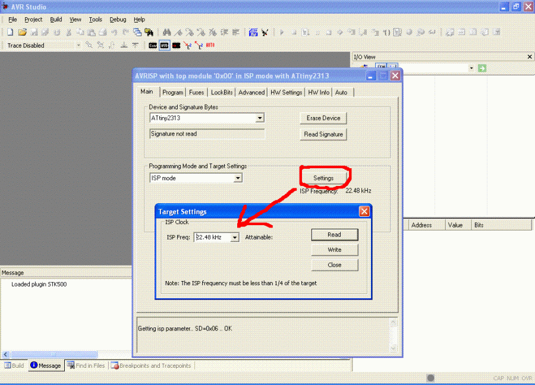
Task: Click the binoculars Find icon
Action: (x=166, y=32)
